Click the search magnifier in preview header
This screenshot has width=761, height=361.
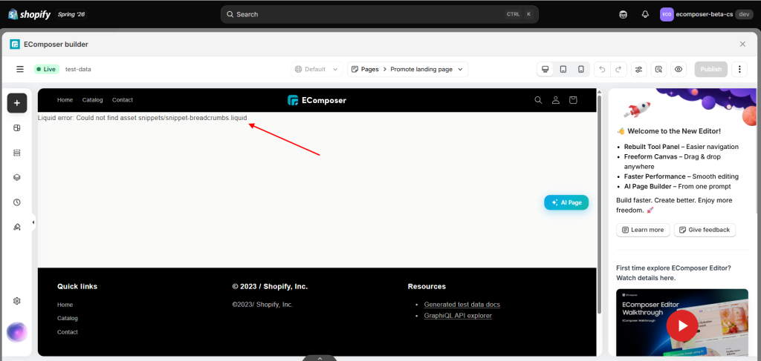click(538, 100)
